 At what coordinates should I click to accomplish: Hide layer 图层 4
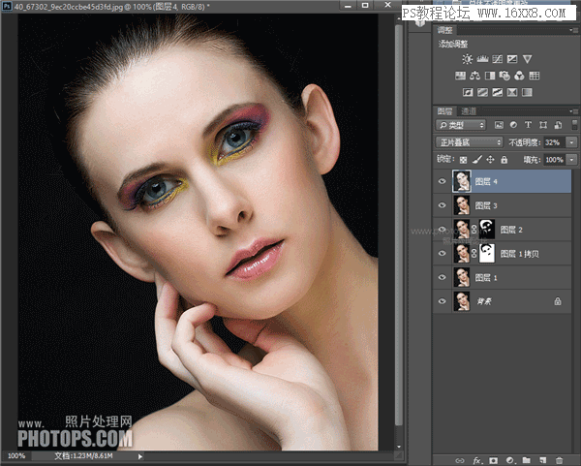click(x=442, y=181)
